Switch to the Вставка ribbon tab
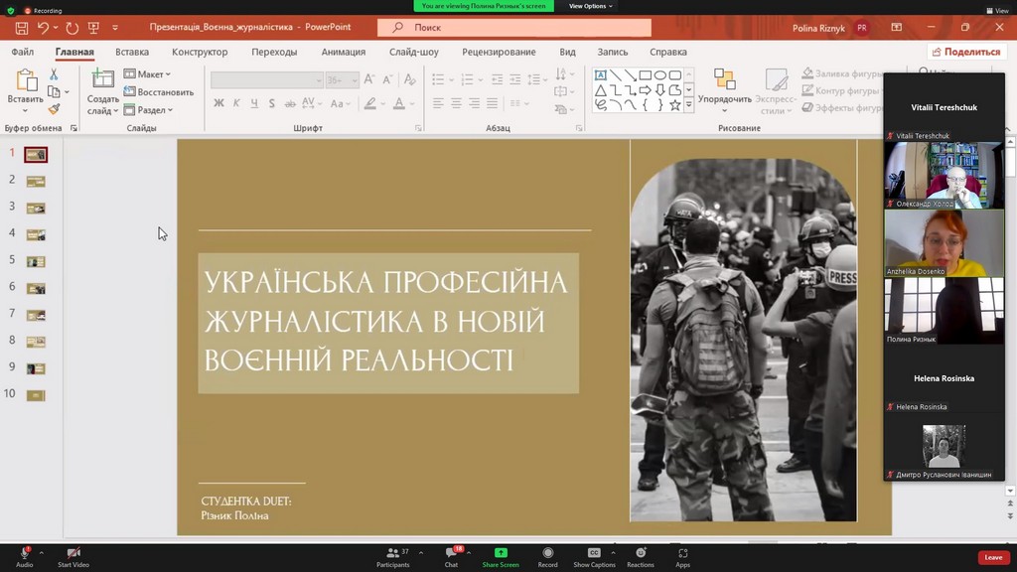The height and width of the screenshot is (572, 1017). click(132, 52)
